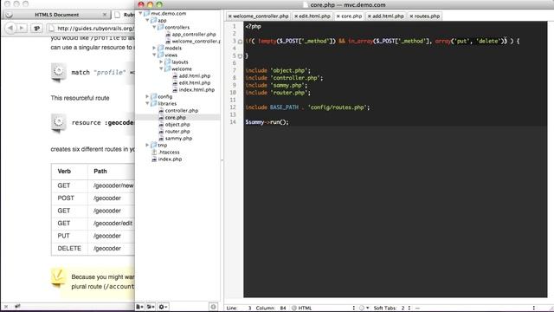
Task: Click controller.php file icon under libraries
Action: pyautogui.click(x=161, y=111)
